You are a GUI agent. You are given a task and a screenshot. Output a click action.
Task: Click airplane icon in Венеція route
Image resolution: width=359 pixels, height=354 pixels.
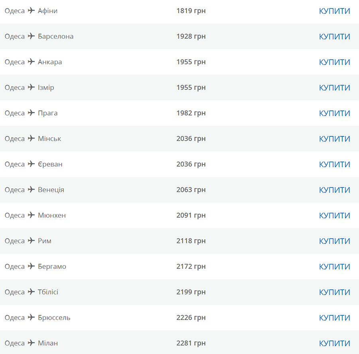coord(31,189)
